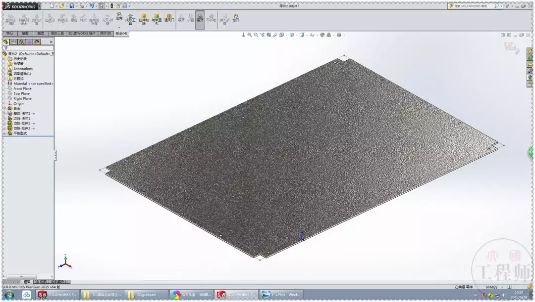Switch to the ConfigurationManager panel tab
Screen dimensions: 535x302
coord(21,42)
